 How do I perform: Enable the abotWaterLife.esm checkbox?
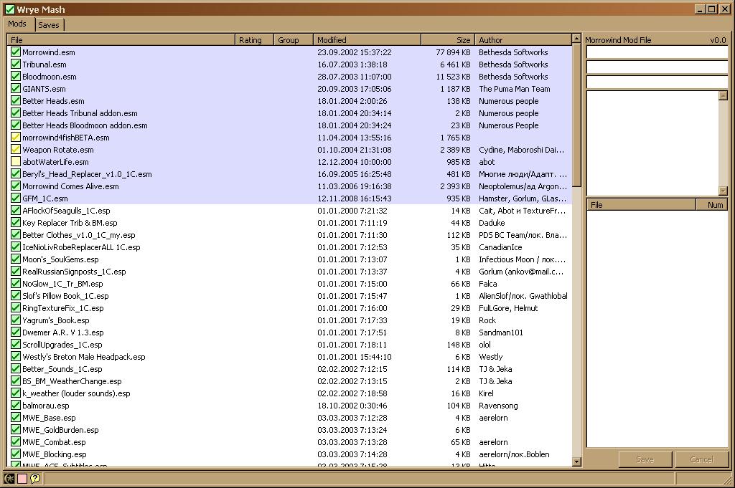coord(16,161)
